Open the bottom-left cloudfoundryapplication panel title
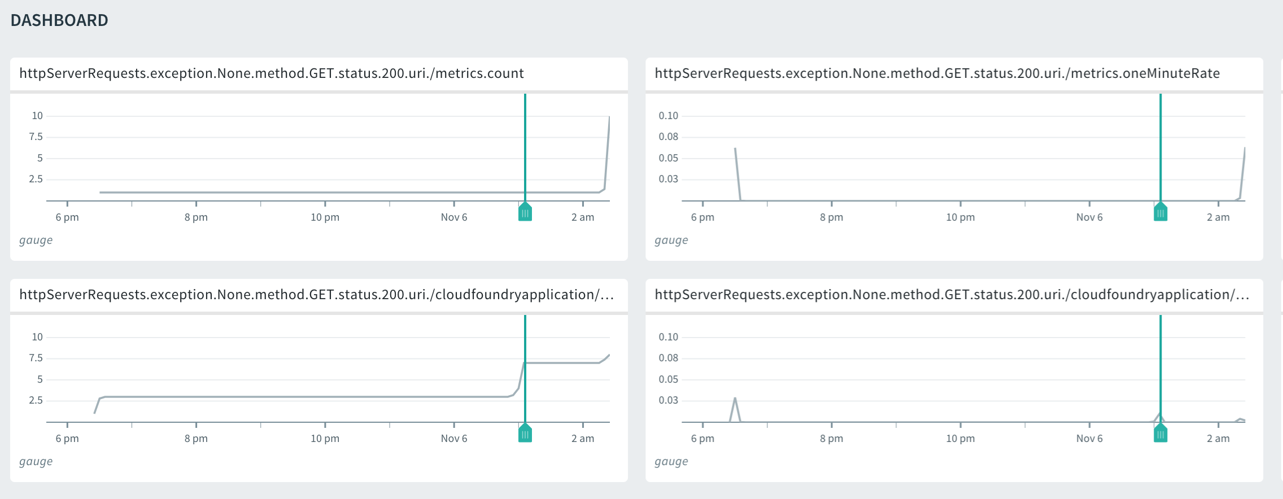This screenshot has height=499, width=1283. point(316,295)
